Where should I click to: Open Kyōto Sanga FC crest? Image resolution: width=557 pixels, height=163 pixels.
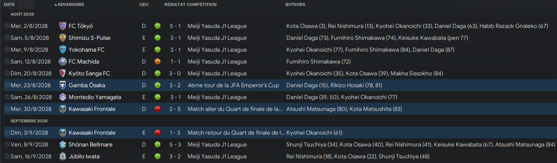pyautogui.click(x=63, y=73)
